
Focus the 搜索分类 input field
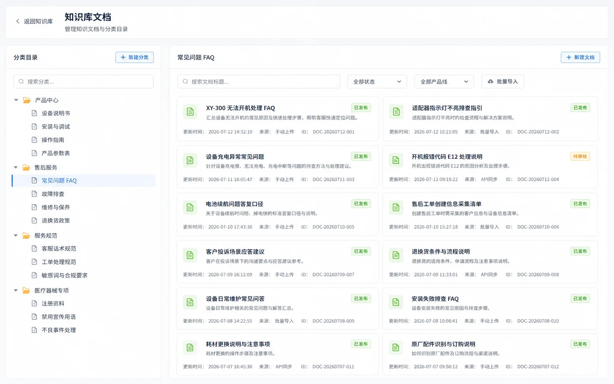(x=84, y=82)
